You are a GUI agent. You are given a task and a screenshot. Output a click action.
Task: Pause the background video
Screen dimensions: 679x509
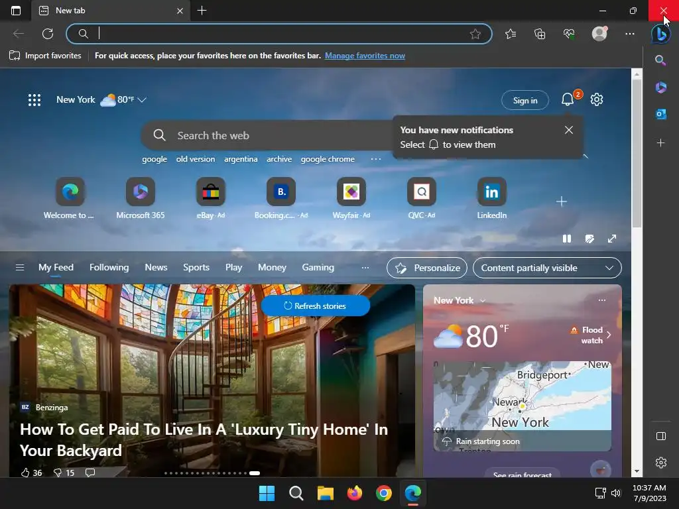pyautogui.click(x=566, y=239)
